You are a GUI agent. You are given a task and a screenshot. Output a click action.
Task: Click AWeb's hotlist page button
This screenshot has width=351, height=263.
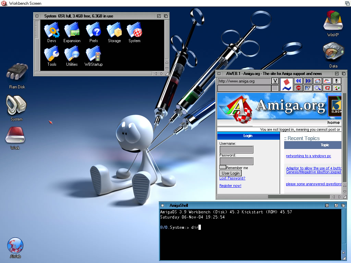click(327, 81)
